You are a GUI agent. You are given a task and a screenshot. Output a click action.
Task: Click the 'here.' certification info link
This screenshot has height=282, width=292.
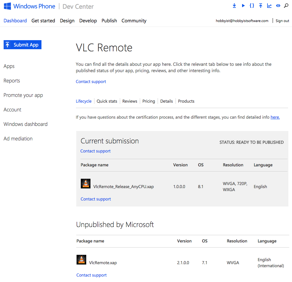coord(275,117)
